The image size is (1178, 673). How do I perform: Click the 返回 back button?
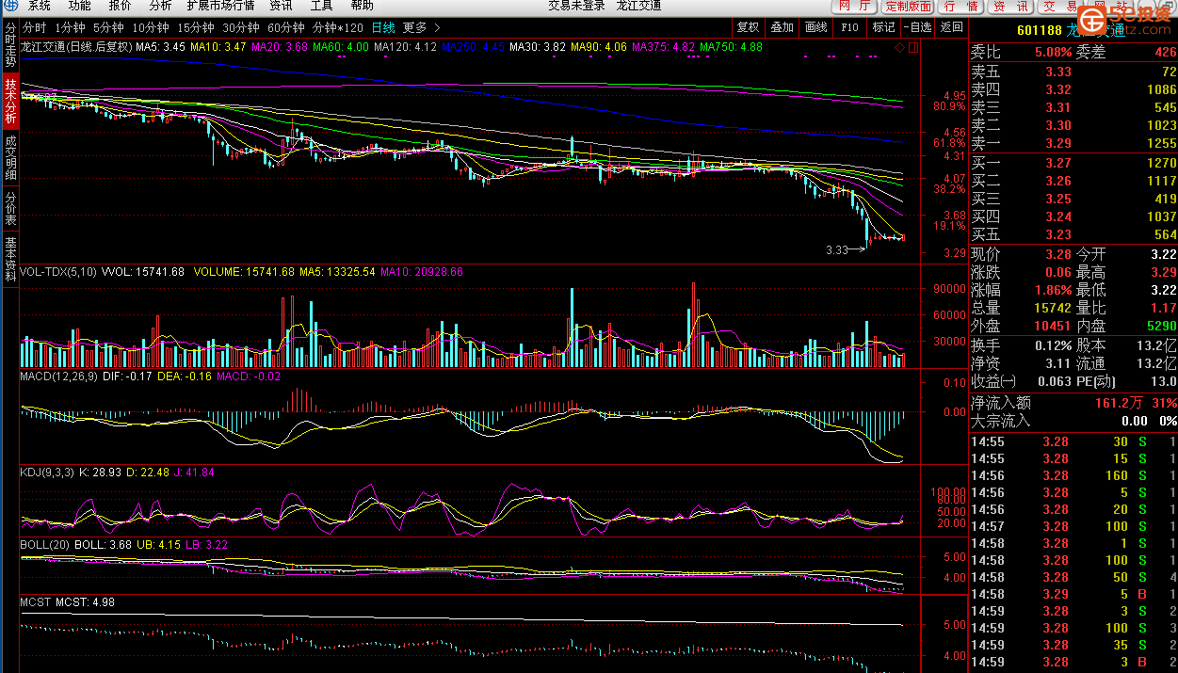tap(951, 28)
